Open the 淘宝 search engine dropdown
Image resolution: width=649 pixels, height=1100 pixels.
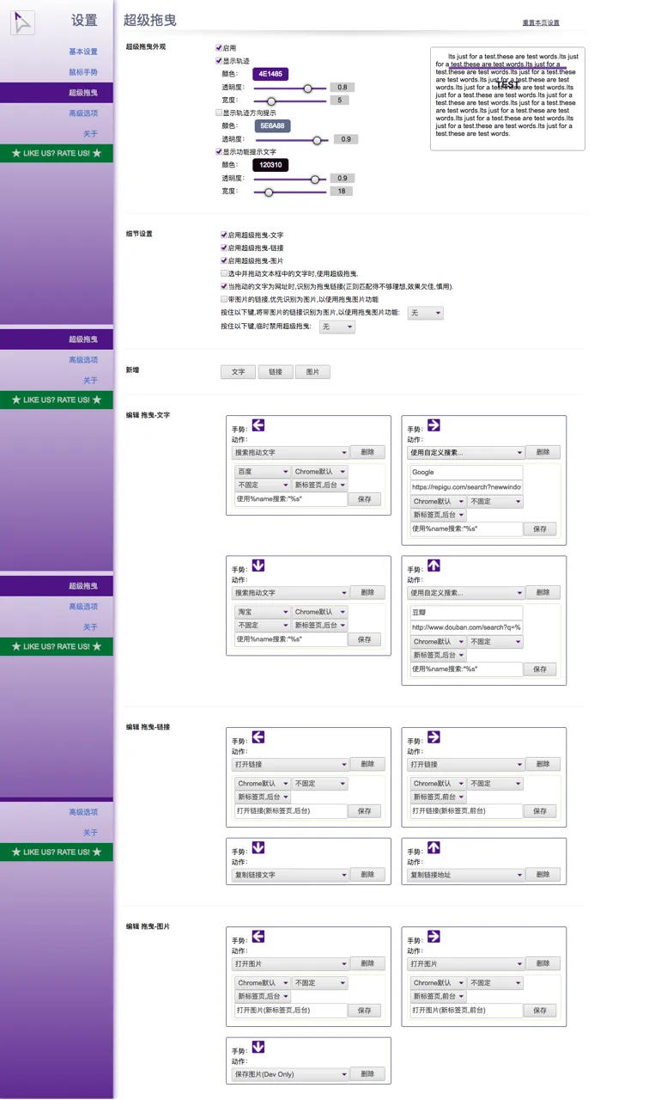(x=262, y=612)
